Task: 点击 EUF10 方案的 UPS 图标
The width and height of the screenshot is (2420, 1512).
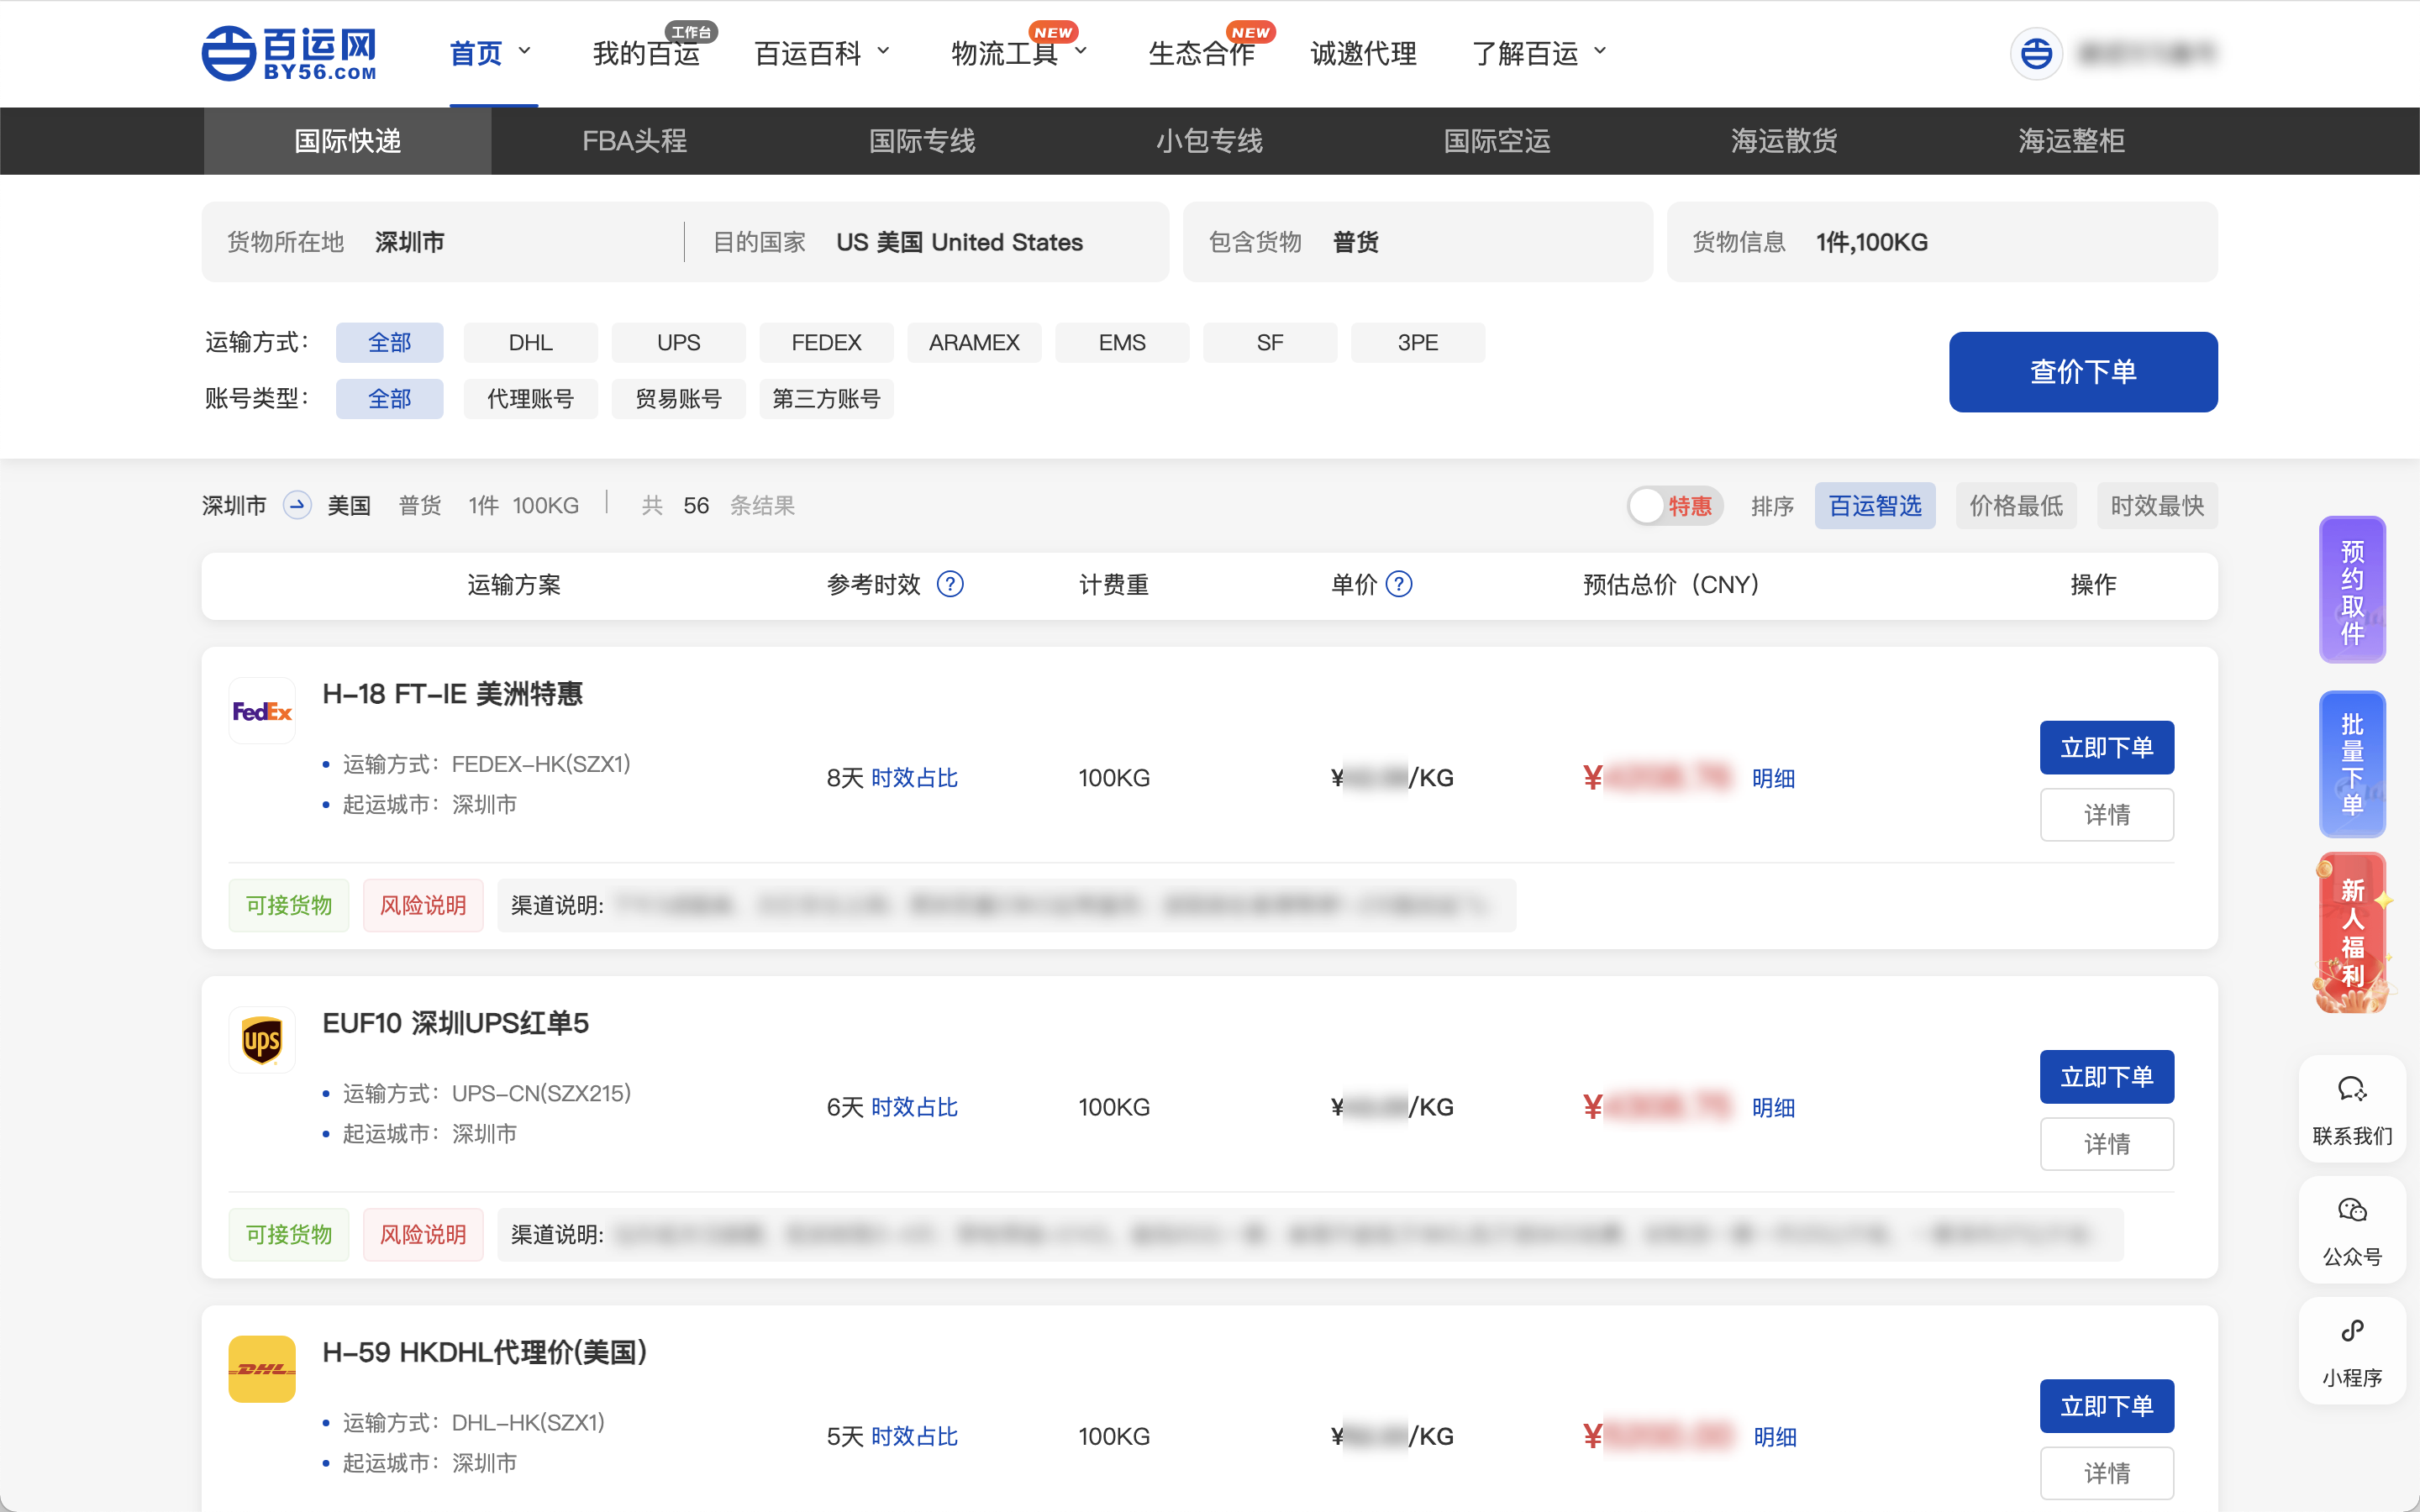Action: (x=261, y=1039)
